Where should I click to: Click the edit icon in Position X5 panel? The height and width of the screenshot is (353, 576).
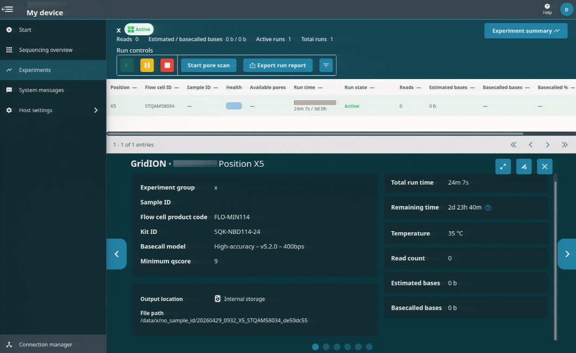523,167
